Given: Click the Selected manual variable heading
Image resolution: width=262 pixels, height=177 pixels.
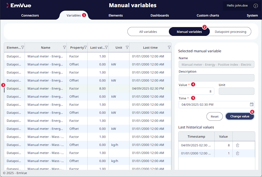Looking at the screenshot, I should (200, 51).
